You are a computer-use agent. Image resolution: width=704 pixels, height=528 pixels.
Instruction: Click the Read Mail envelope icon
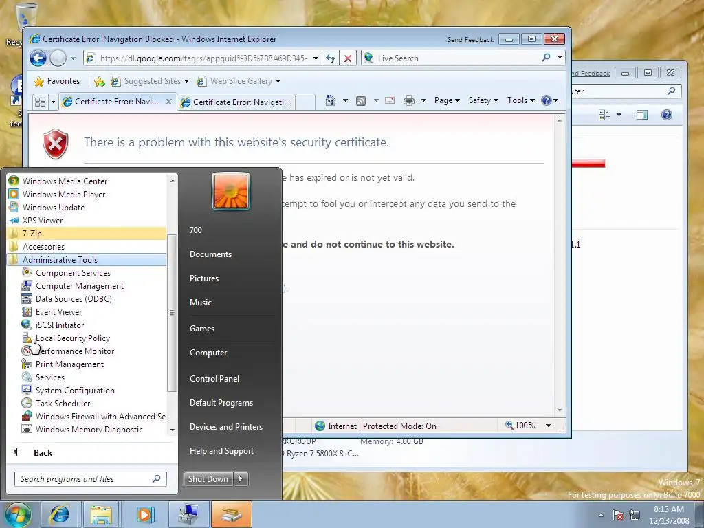click(x=390, y=100)
